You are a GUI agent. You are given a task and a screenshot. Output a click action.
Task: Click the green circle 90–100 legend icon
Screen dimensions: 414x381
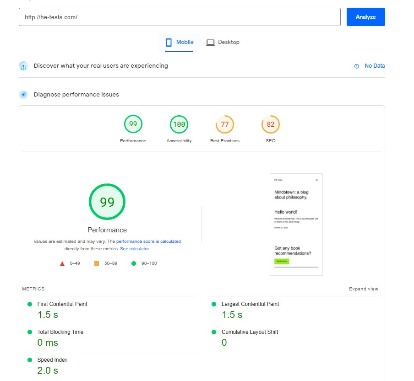coord(134,263)
